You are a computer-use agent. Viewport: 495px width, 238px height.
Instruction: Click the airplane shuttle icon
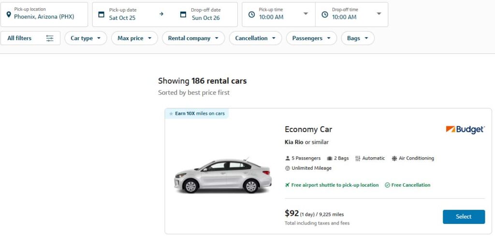click(x=288, y=185)
